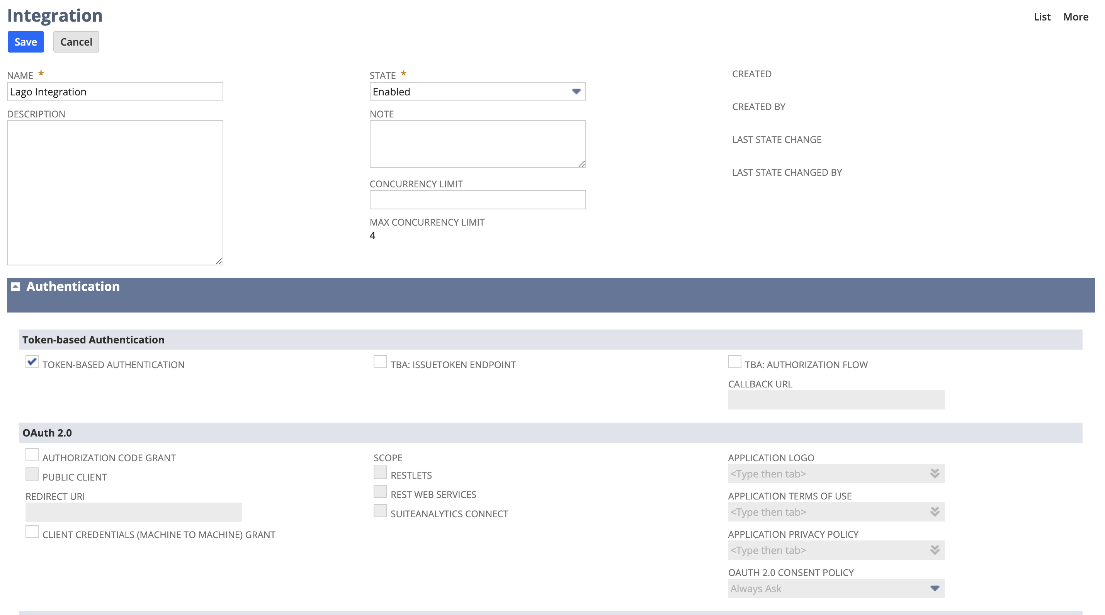Click the State dropdown arrow icon

point(576,92)
